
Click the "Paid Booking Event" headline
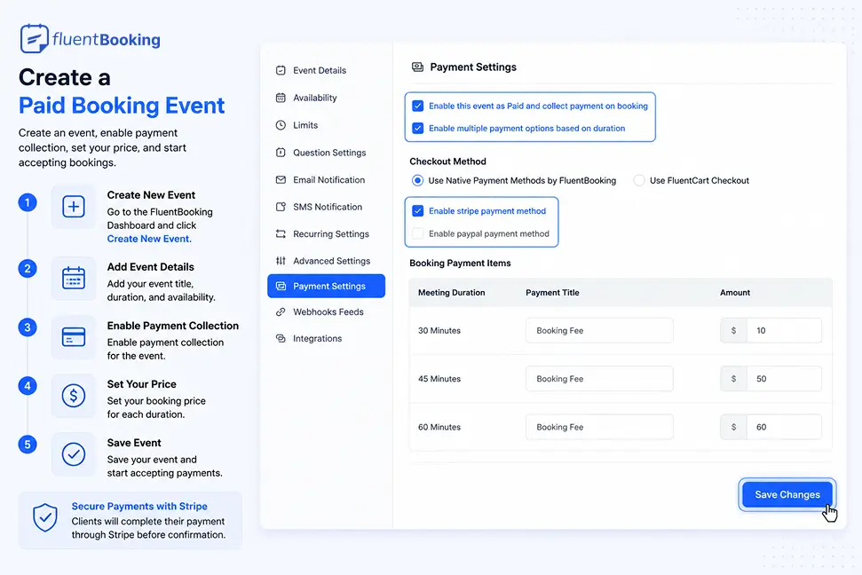[122, 106]
